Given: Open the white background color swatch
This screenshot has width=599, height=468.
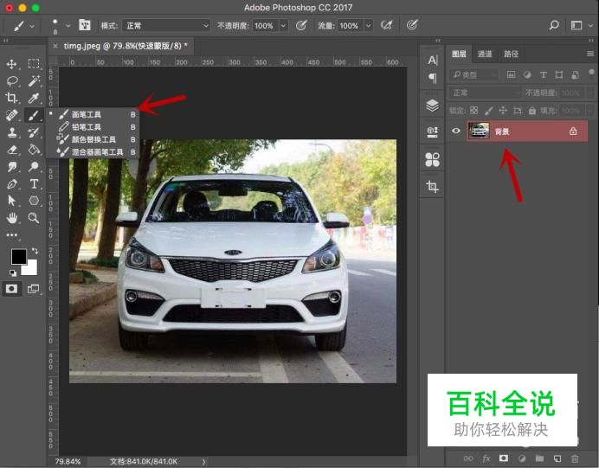Looking at the screenshot, I should 31,269.
